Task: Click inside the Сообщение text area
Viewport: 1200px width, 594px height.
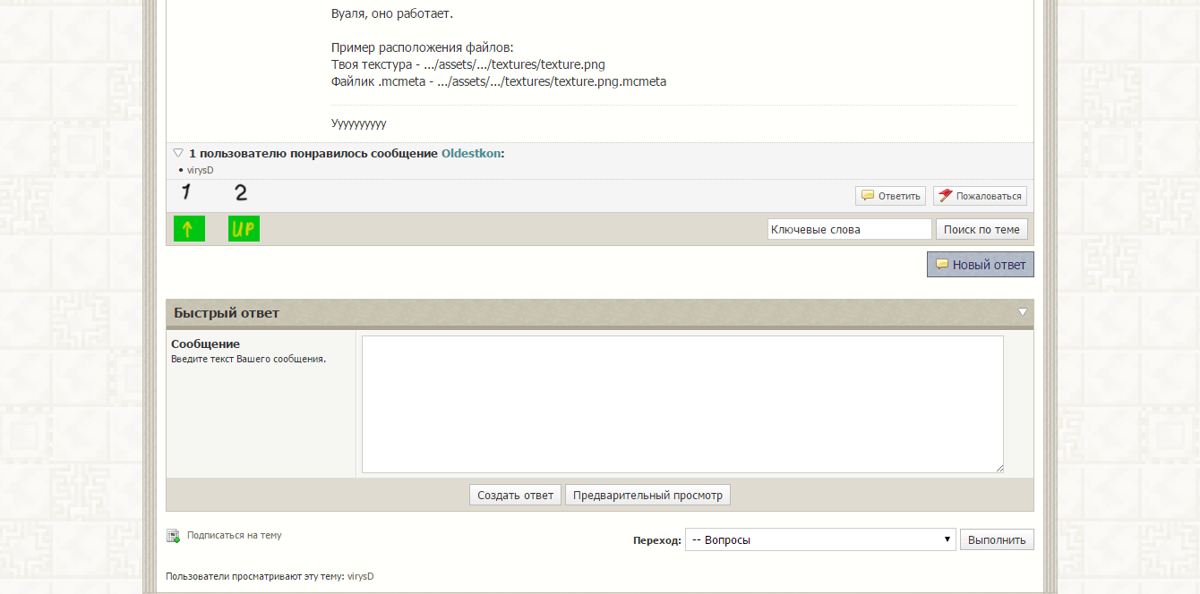Action: click(682, 404)
